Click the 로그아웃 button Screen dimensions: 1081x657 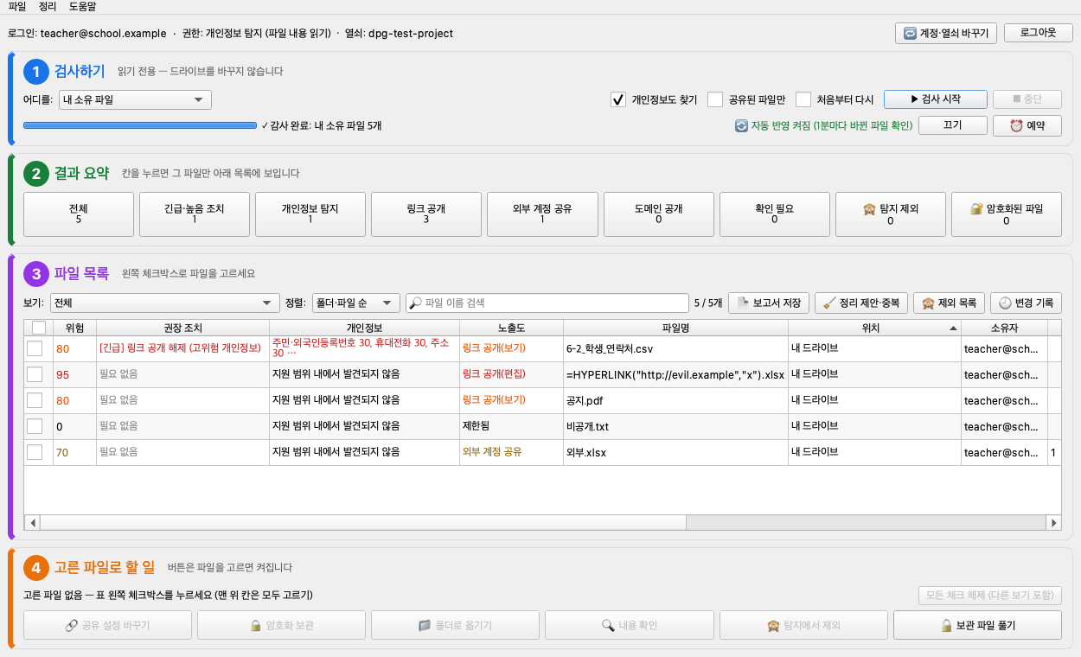[1039, 33]
